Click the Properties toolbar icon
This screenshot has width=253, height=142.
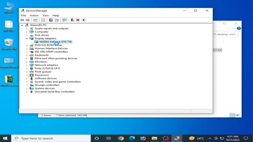click(43, 20)
